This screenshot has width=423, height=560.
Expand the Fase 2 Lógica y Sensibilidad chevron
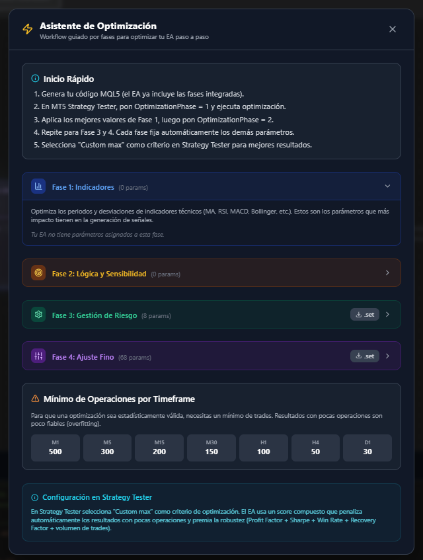388,273
